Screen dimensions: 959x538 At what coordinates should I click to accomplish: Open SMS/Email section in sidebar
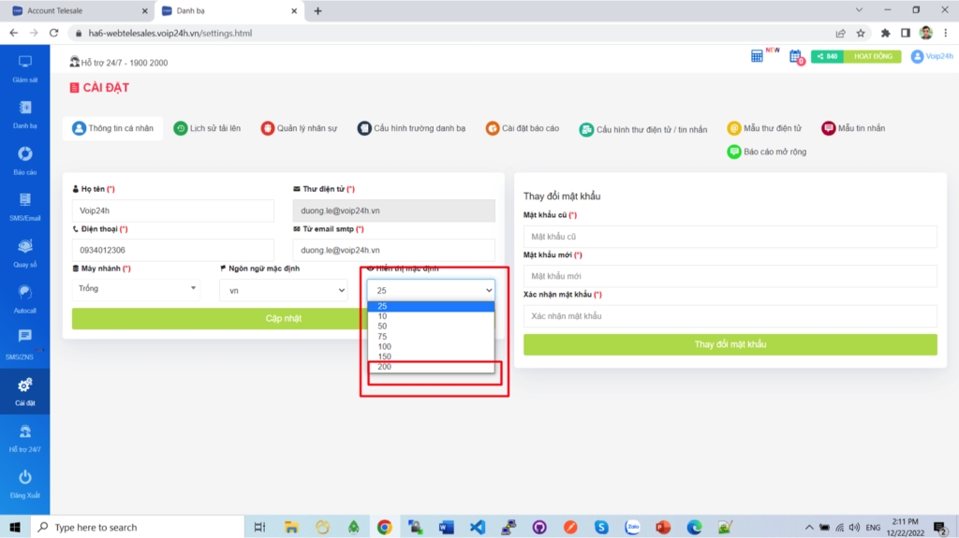[25, 201]
